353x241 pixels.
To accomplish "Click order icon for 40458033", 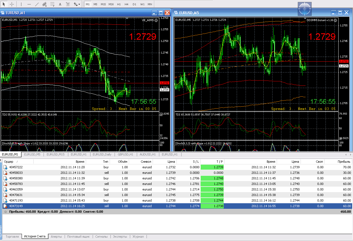I will coord(5,173).
